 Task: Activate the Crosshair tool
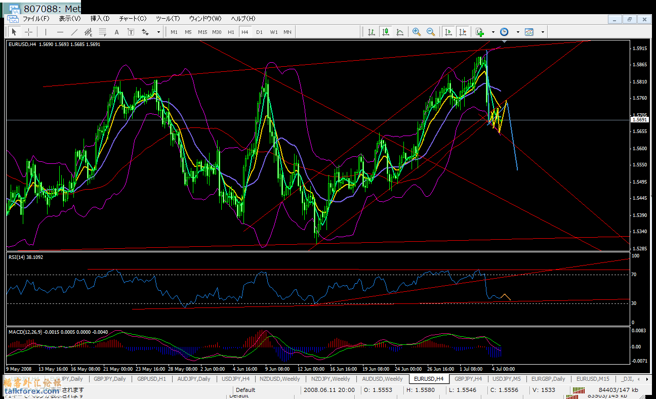(28, 32)
